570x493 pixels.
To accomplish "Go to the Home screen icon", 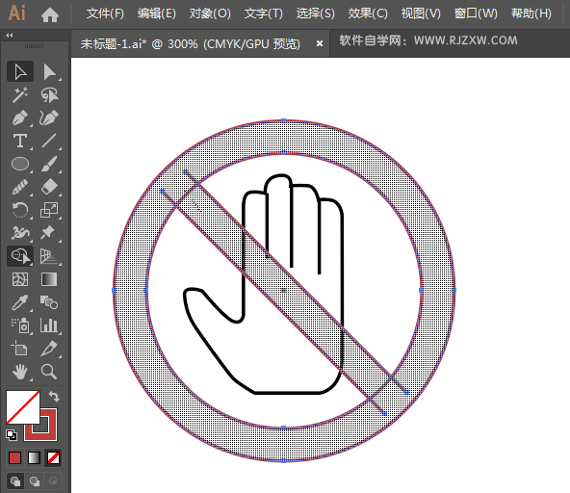I will pyautogui.click(x=50, y=14).
